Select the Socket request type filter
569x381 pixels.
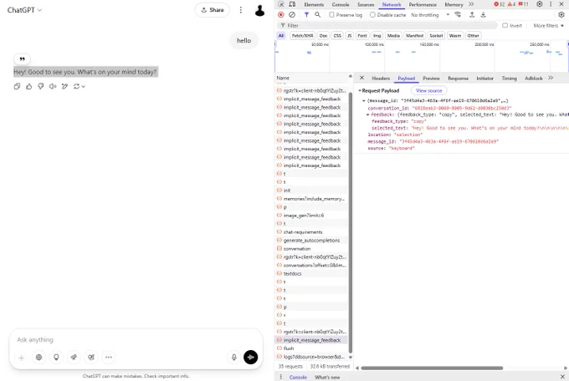coord(436,36)
